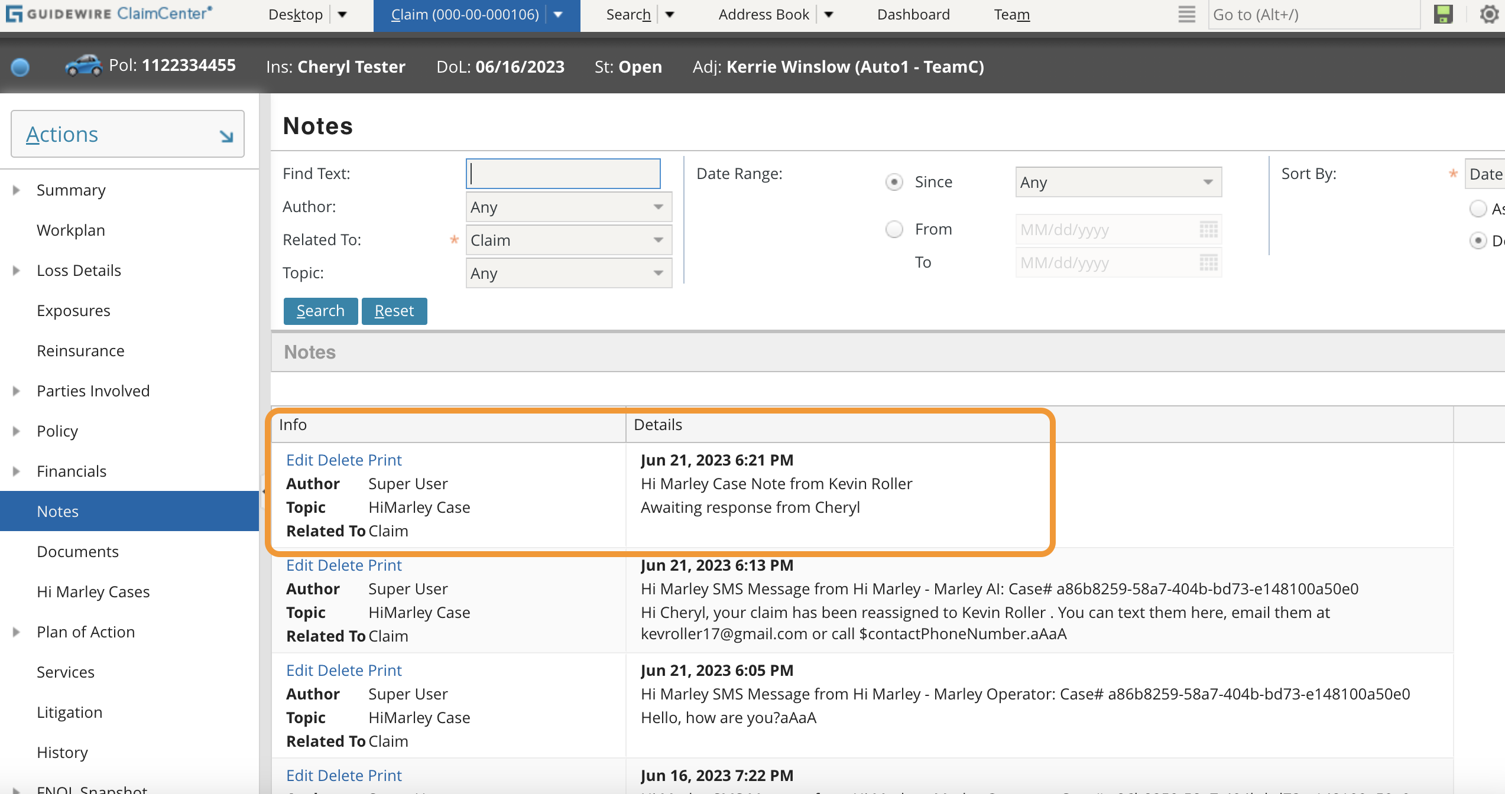The image size is (1505, 794).
Task: Expand the Parties Involved section in the sidebar
Action: (x=15, y=391)
